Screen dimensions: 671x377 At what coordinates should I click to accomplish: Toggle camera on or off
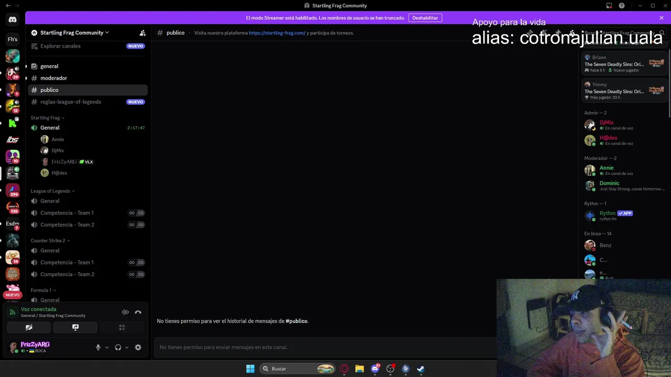click(x=29, y=327)
